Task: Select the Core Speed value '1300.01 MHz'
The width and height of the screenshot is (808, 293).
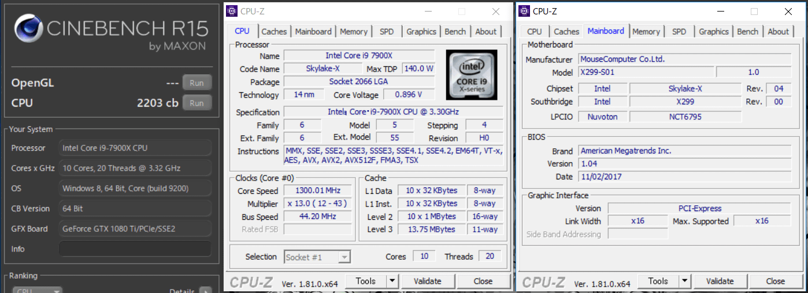Action: pyautogui.click(x=318, y=191)
